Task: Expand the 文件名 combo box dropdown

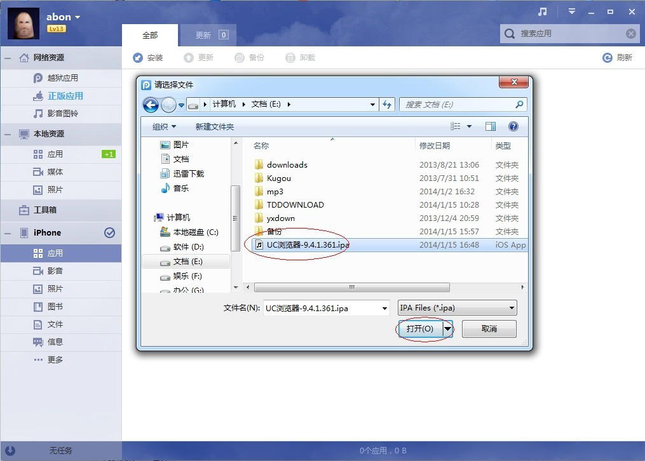Action: point(384,309)
